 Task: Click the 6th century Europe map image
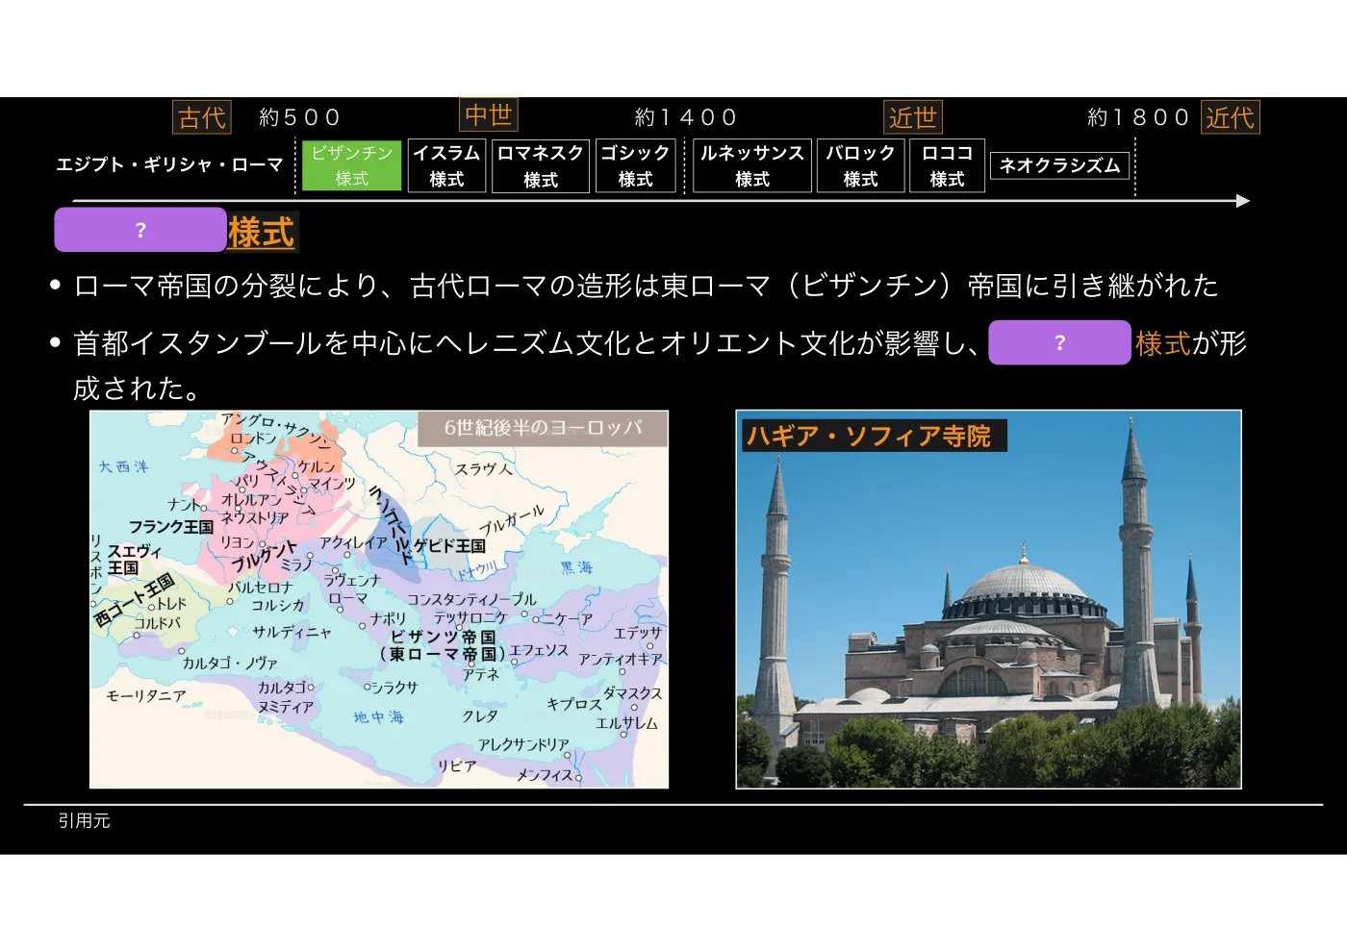click(379, 600)
